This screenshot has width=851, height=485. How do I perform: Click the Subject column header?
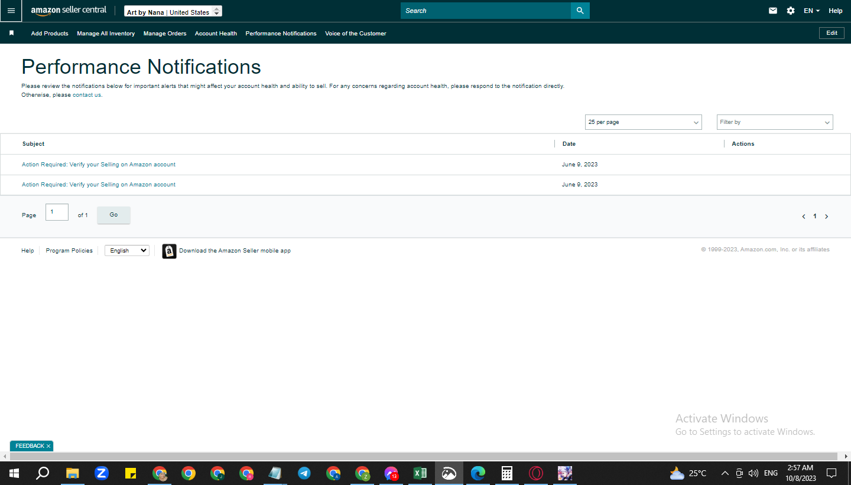pyautogui.click(x=33, y=144)
